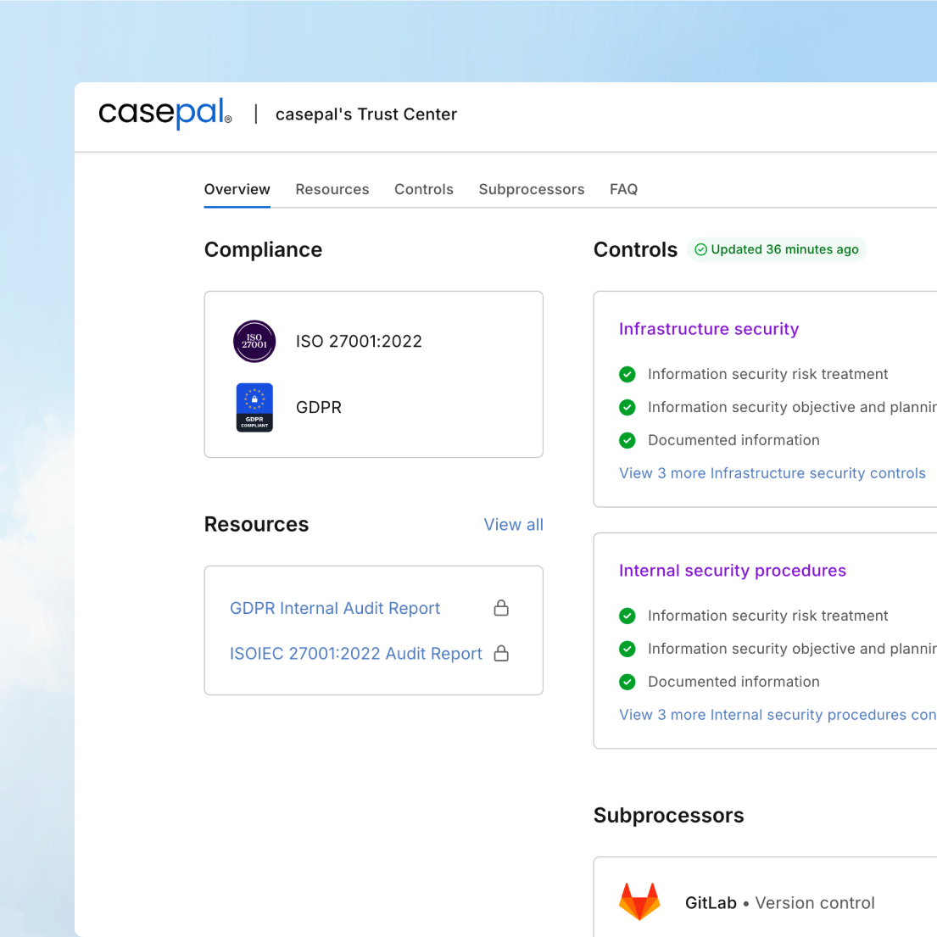Switch to the Resources tab
Image resolution: width=937 pixels, height=937 pixels.
[x=332, y=189]
